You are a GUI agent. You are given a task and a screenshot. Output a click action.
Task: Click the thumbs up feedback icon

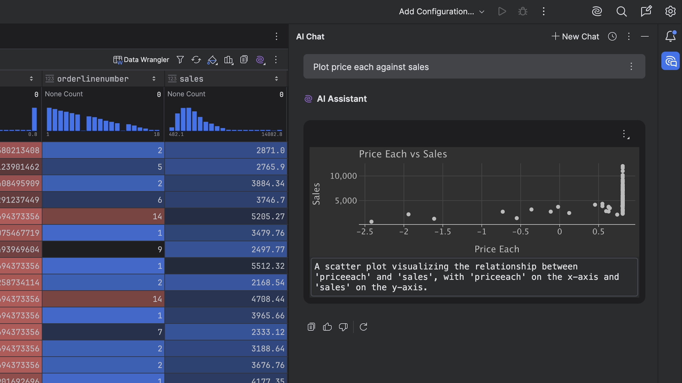pos(327,327)
